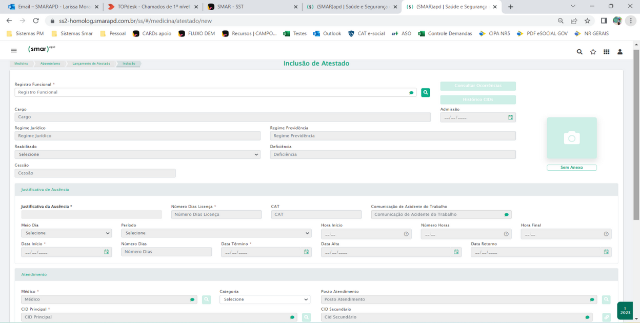Reload the page with browser refresh icon

click(x=36, y=21)
